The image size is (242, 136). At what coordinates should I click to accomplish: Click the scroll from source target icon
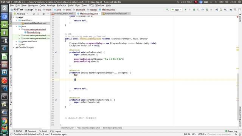tap(34, 14)
